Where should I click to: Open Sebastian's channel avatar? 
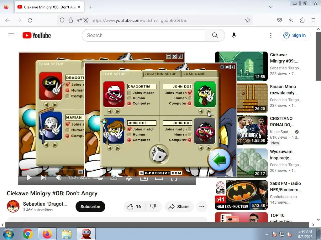coord(13,206)
